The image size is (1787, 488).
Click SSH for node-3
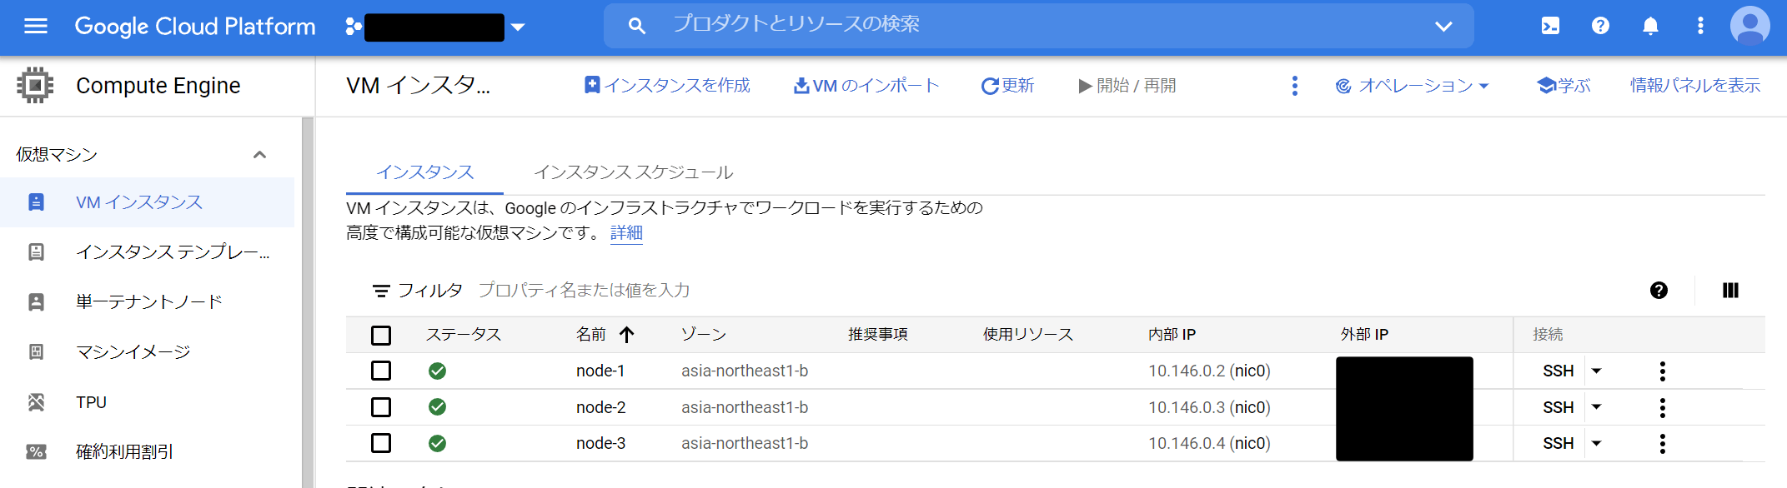1558,443
